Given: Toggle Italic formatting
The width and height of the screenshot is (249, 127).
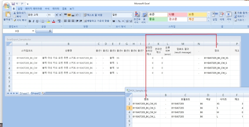Looking at the screenshot, I should (33, 21).
